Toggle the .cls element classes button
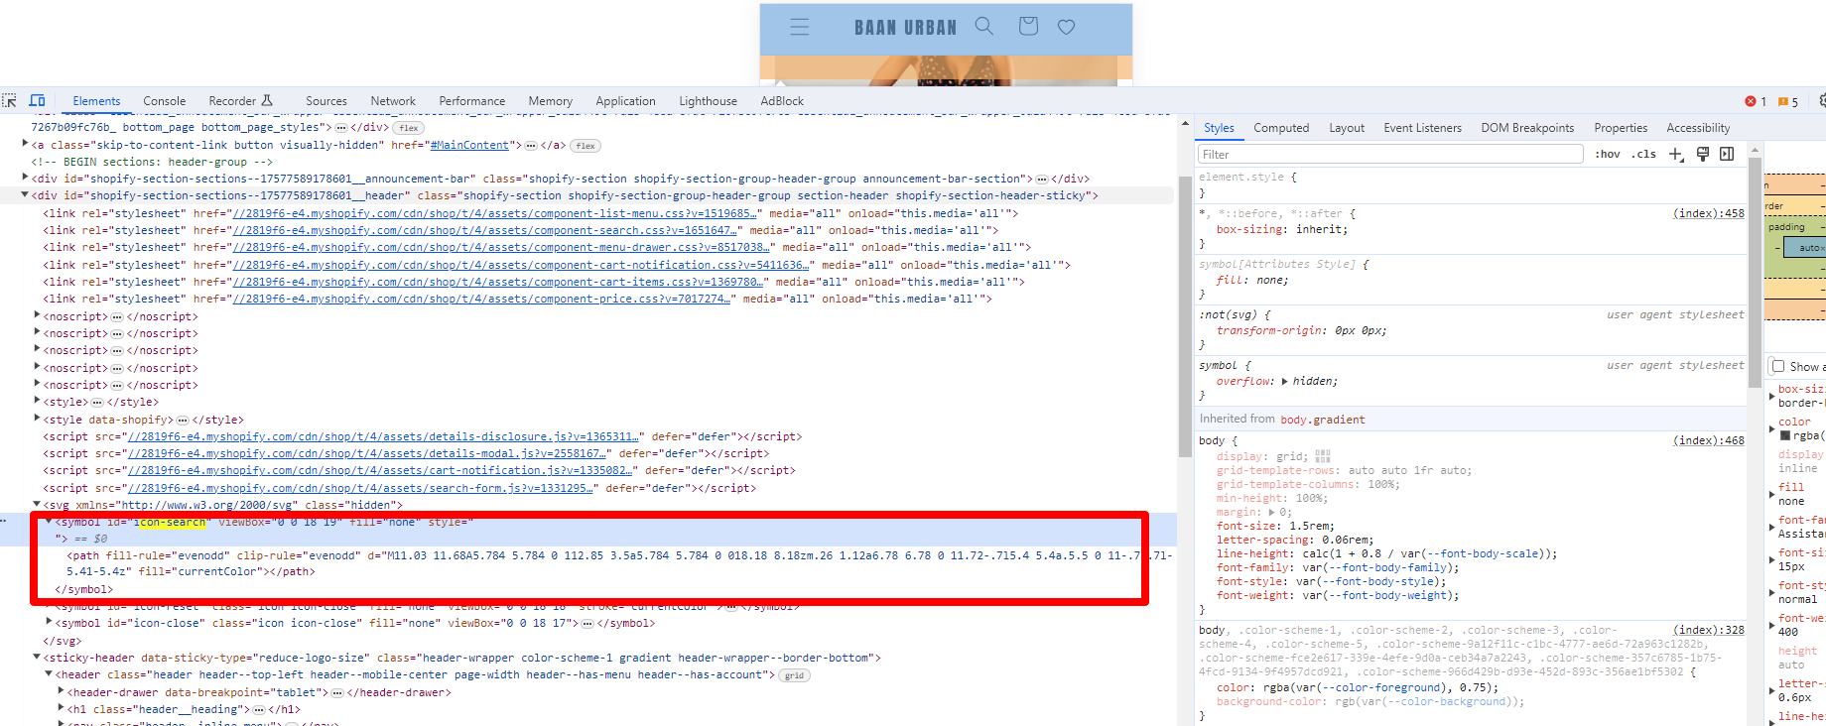Viewport: 1826px width, 726px height. pos(1643,154)
